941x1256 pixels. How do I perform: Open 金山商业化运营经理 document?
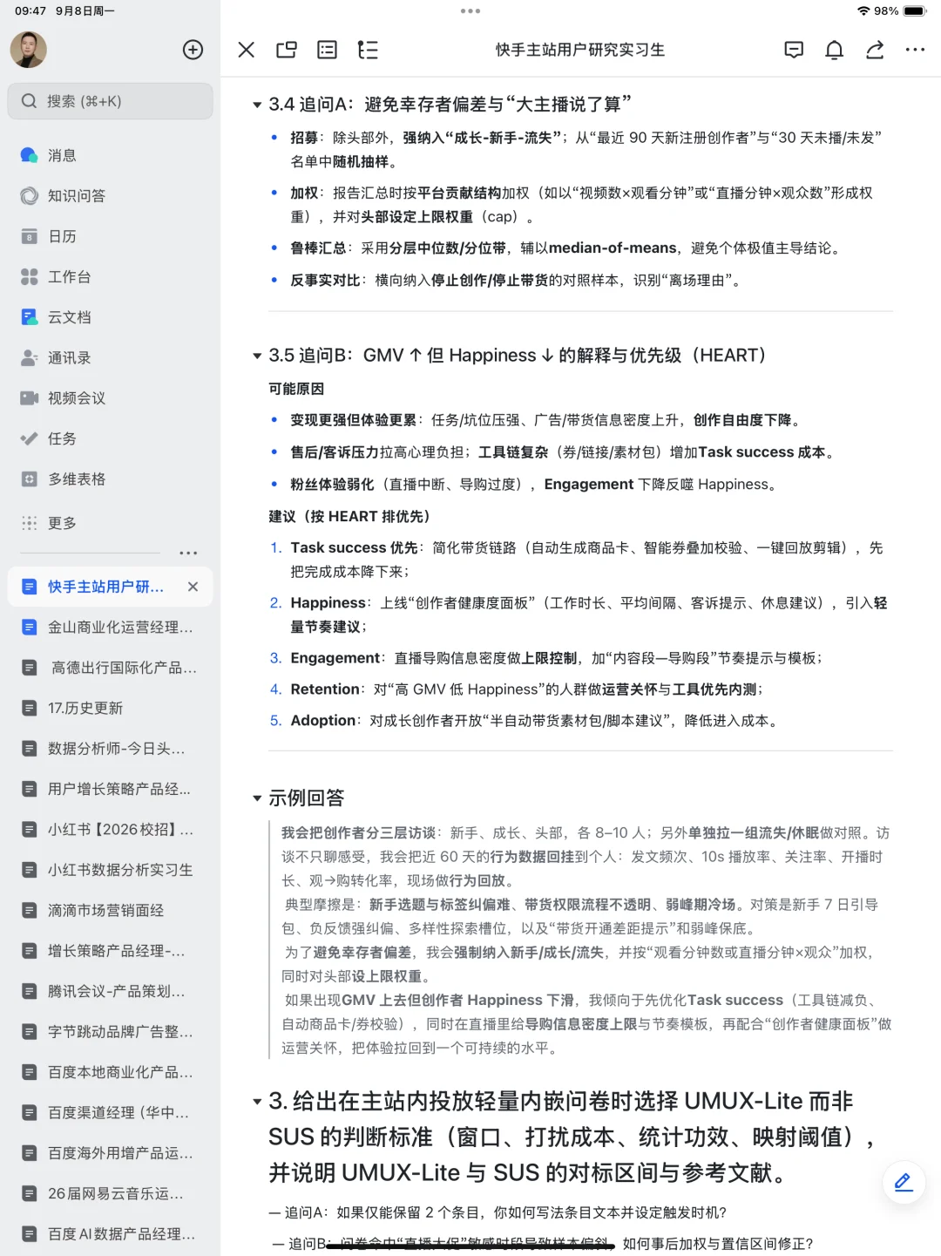click(x=110, y=628)
